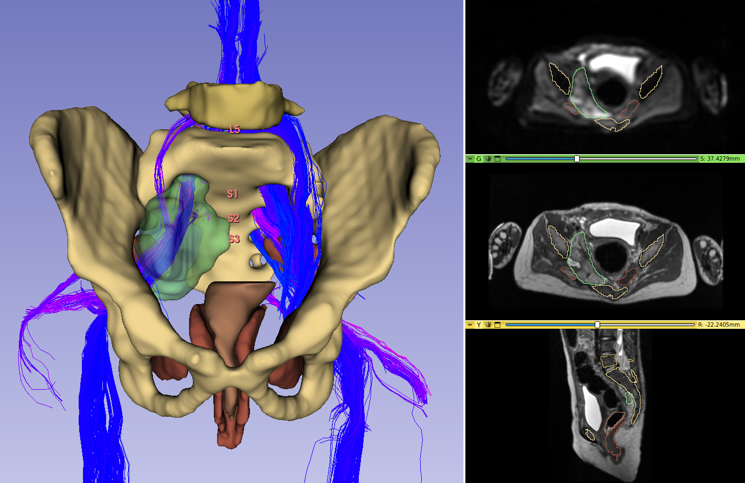This screenshot has width=745, height=483.
Task: Click the L5 vertebra label in 3D view
Action: click(234, 129)
